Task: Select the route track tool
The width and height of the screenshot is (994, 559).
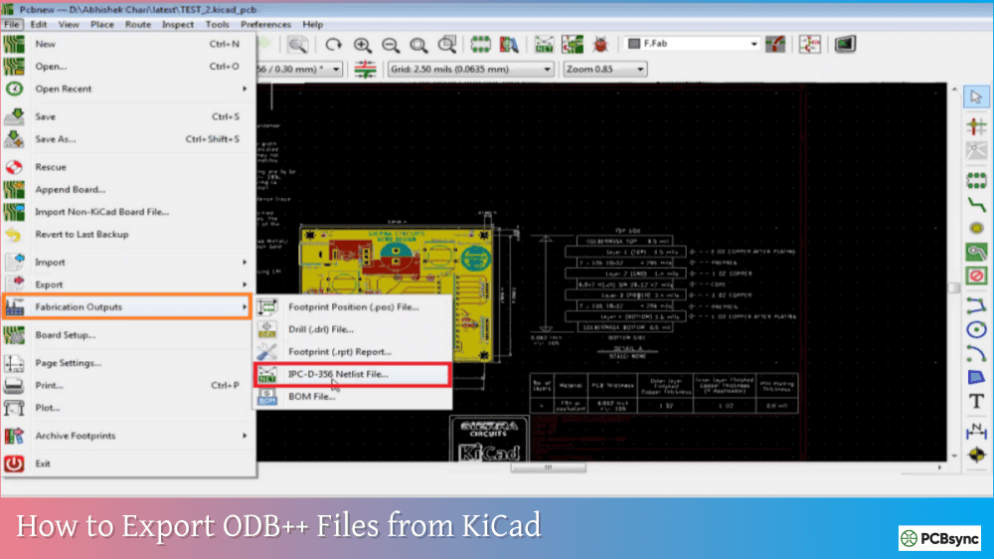Action: [x=976, y=204]
